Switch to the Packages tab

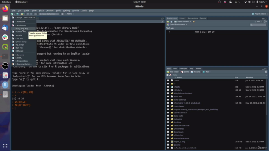pyautogui.click(x=183, y=69)
